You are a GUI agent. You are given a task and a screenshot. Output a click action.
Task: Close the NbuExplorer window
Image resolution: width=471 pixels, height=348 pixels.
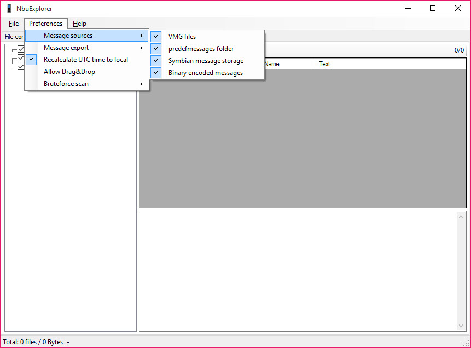(457, 8)
